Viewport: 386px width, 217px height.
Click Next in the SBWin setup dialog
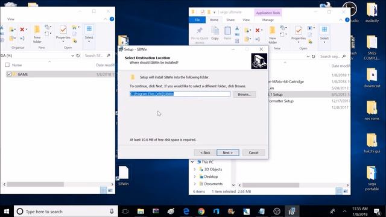tap(228, 153)
